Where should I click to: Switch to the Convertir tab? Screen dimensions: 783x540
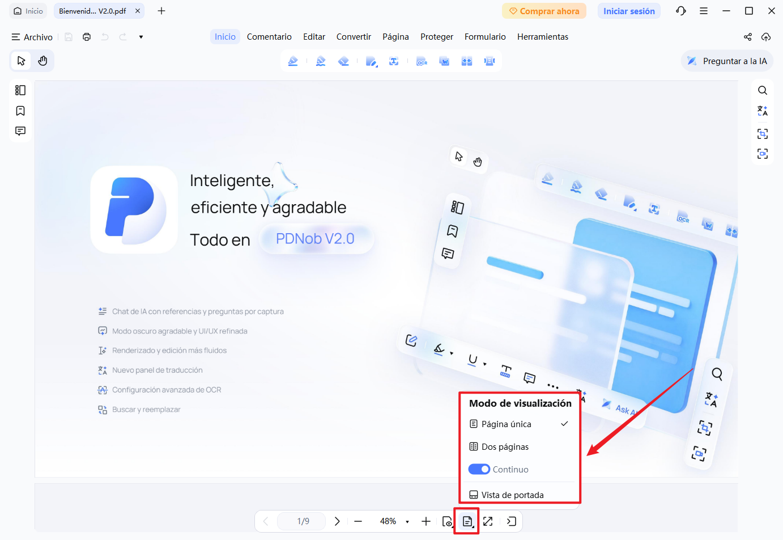354,37
